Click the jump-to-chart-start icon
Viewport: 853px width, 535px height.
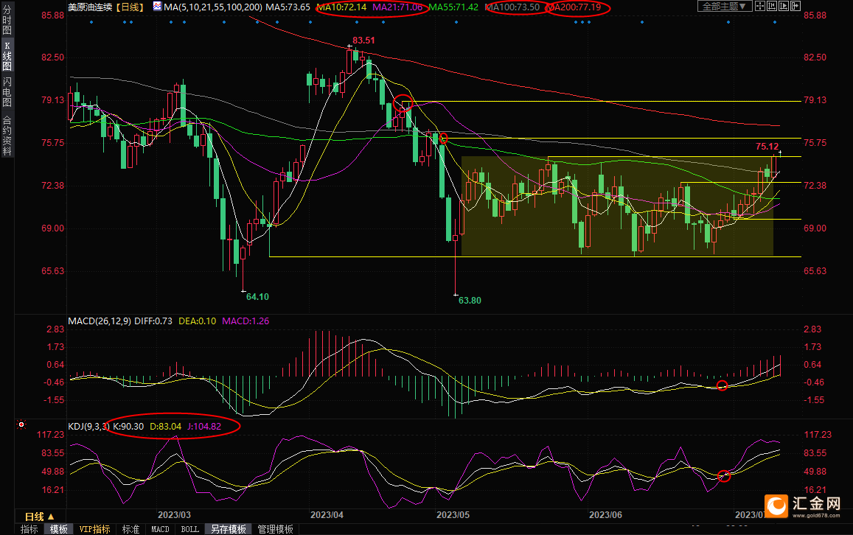[772, 6]
